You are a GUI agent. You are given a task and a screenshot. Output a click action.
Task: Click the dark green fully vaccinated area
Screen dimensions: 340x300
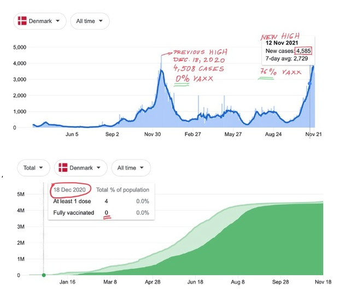pos(273,246)
